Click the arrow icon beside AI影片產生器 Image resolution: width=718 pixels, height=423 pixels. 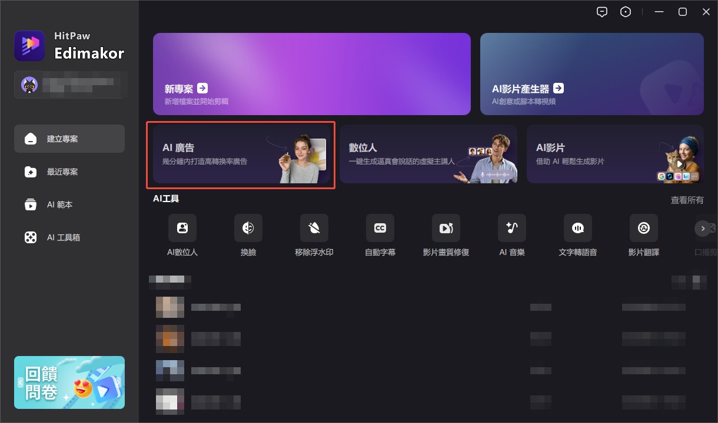click(x=559, y=88)
